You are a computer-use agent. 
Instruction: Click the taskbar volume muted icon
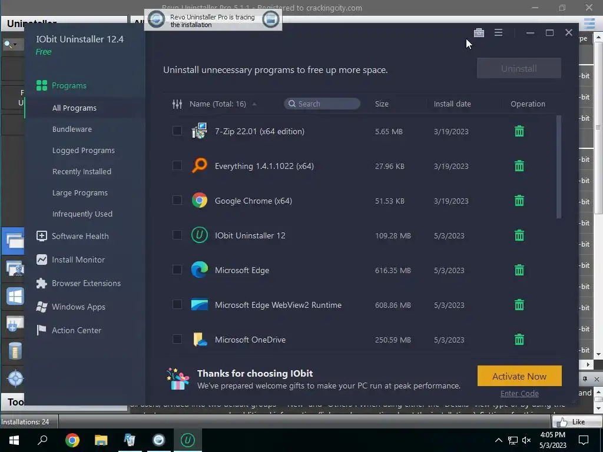pos(526,440)
